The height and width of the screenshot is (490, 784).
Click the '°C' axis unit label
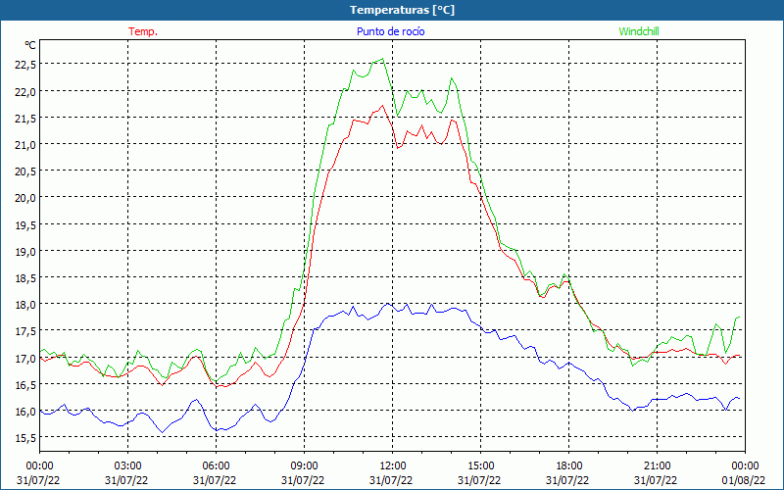30,45
